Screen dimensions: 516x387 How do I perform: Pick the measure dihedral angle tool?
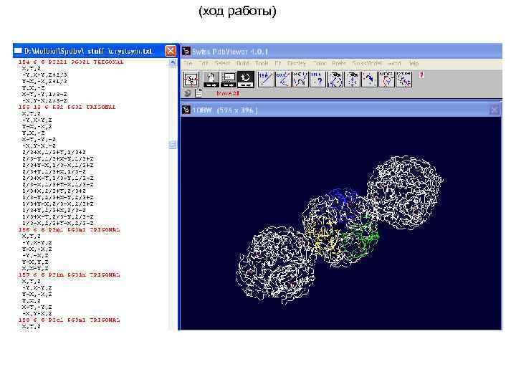point(300,80)
